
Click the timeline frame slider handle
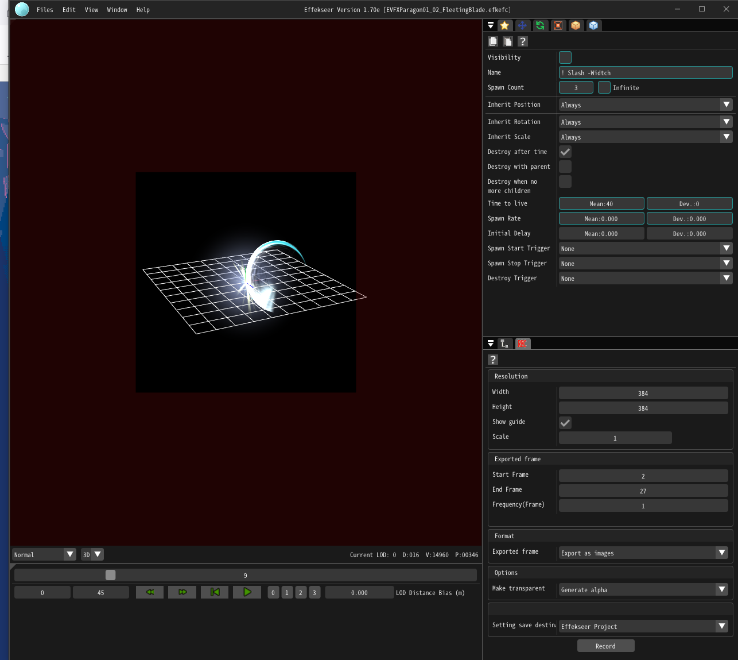pos(111,575)
